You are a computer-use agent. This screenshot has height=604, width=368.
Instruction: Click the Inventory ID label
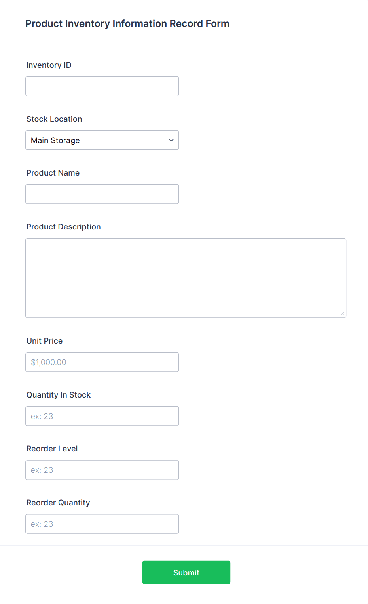point(49,65)
